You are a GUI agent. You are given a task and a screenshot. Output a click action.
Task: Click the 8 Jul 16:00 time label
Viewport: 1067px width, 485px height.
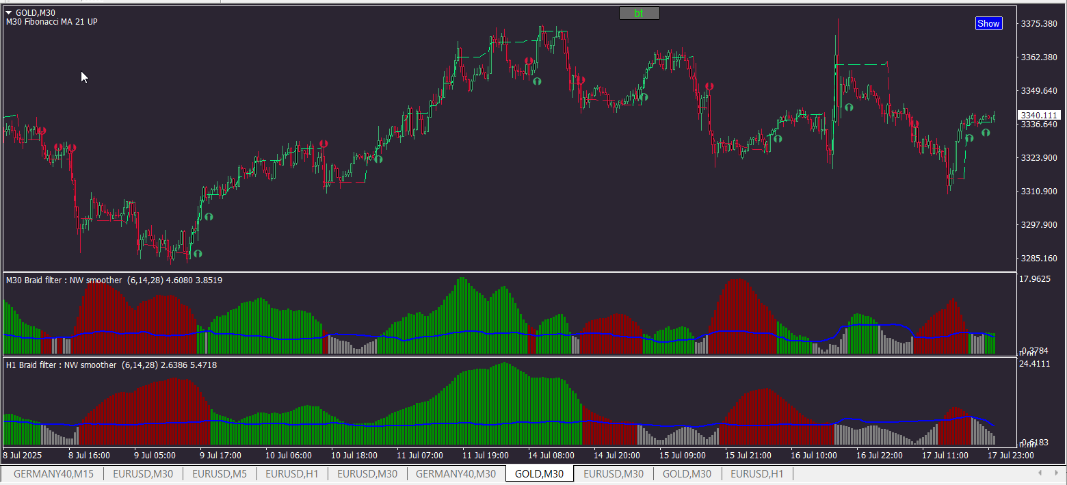point(90,455)
